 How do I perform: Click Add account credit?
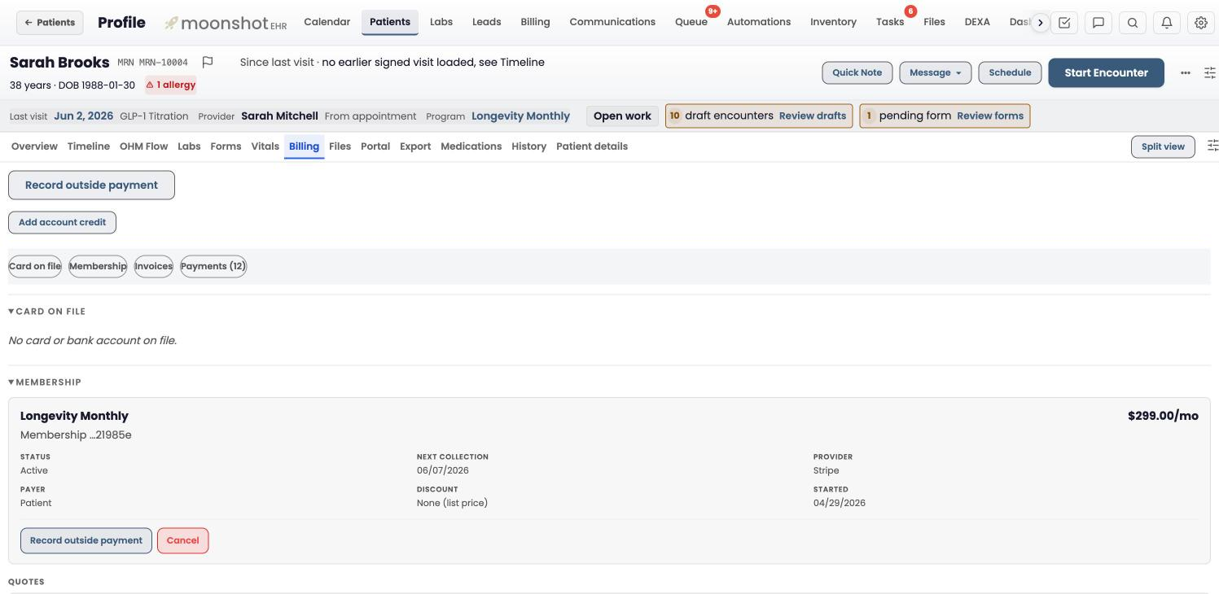(x=62, y=222)
